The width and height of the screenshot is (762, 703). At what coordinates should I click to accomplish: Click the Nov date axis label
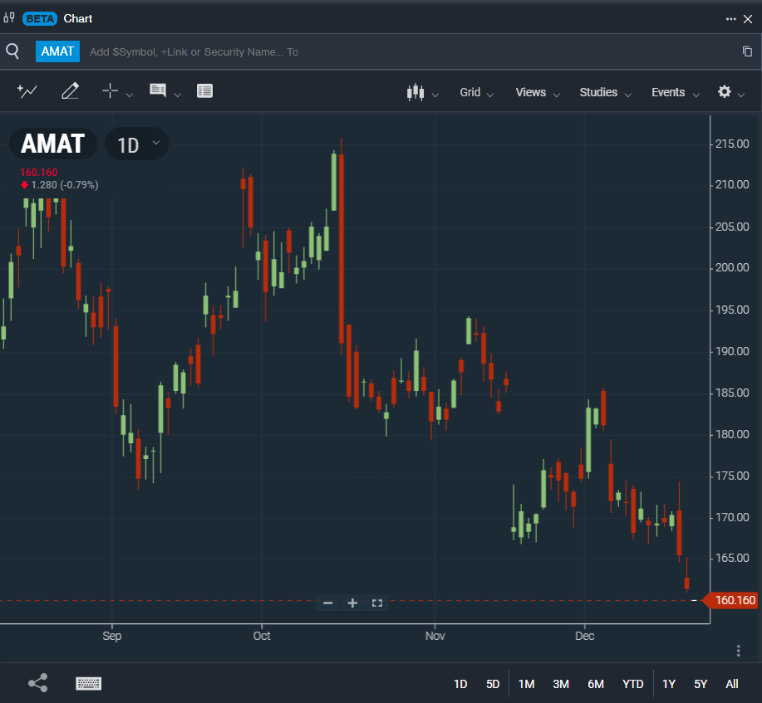pyautogui.click(x=435, y=636)
